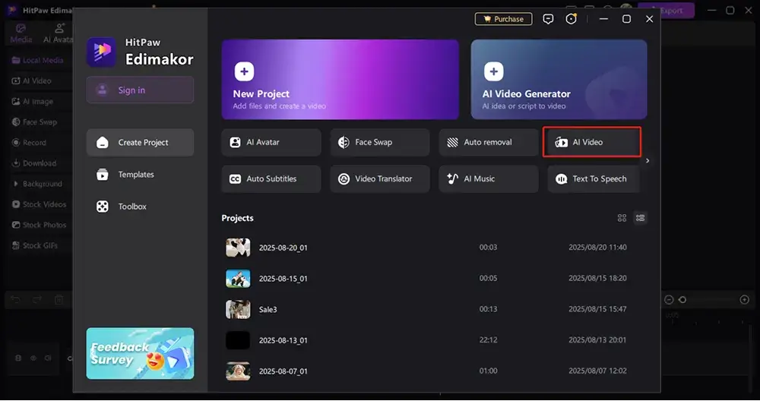Click the date 2025/08/13 20:01
The height and width of the screenshot is (401, 760).
[597, 340]
